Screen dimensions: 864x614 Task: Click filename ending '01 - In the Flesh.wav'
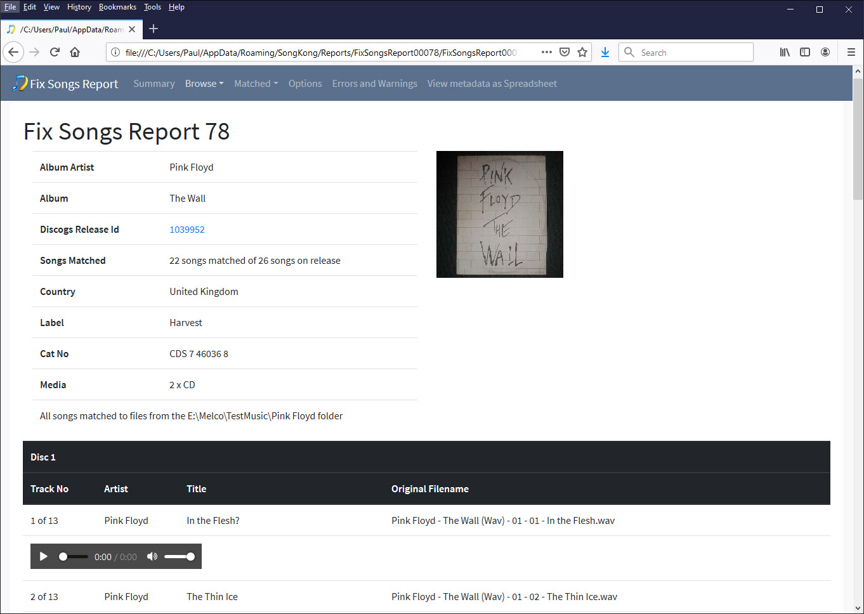click(x=503, y=520)
